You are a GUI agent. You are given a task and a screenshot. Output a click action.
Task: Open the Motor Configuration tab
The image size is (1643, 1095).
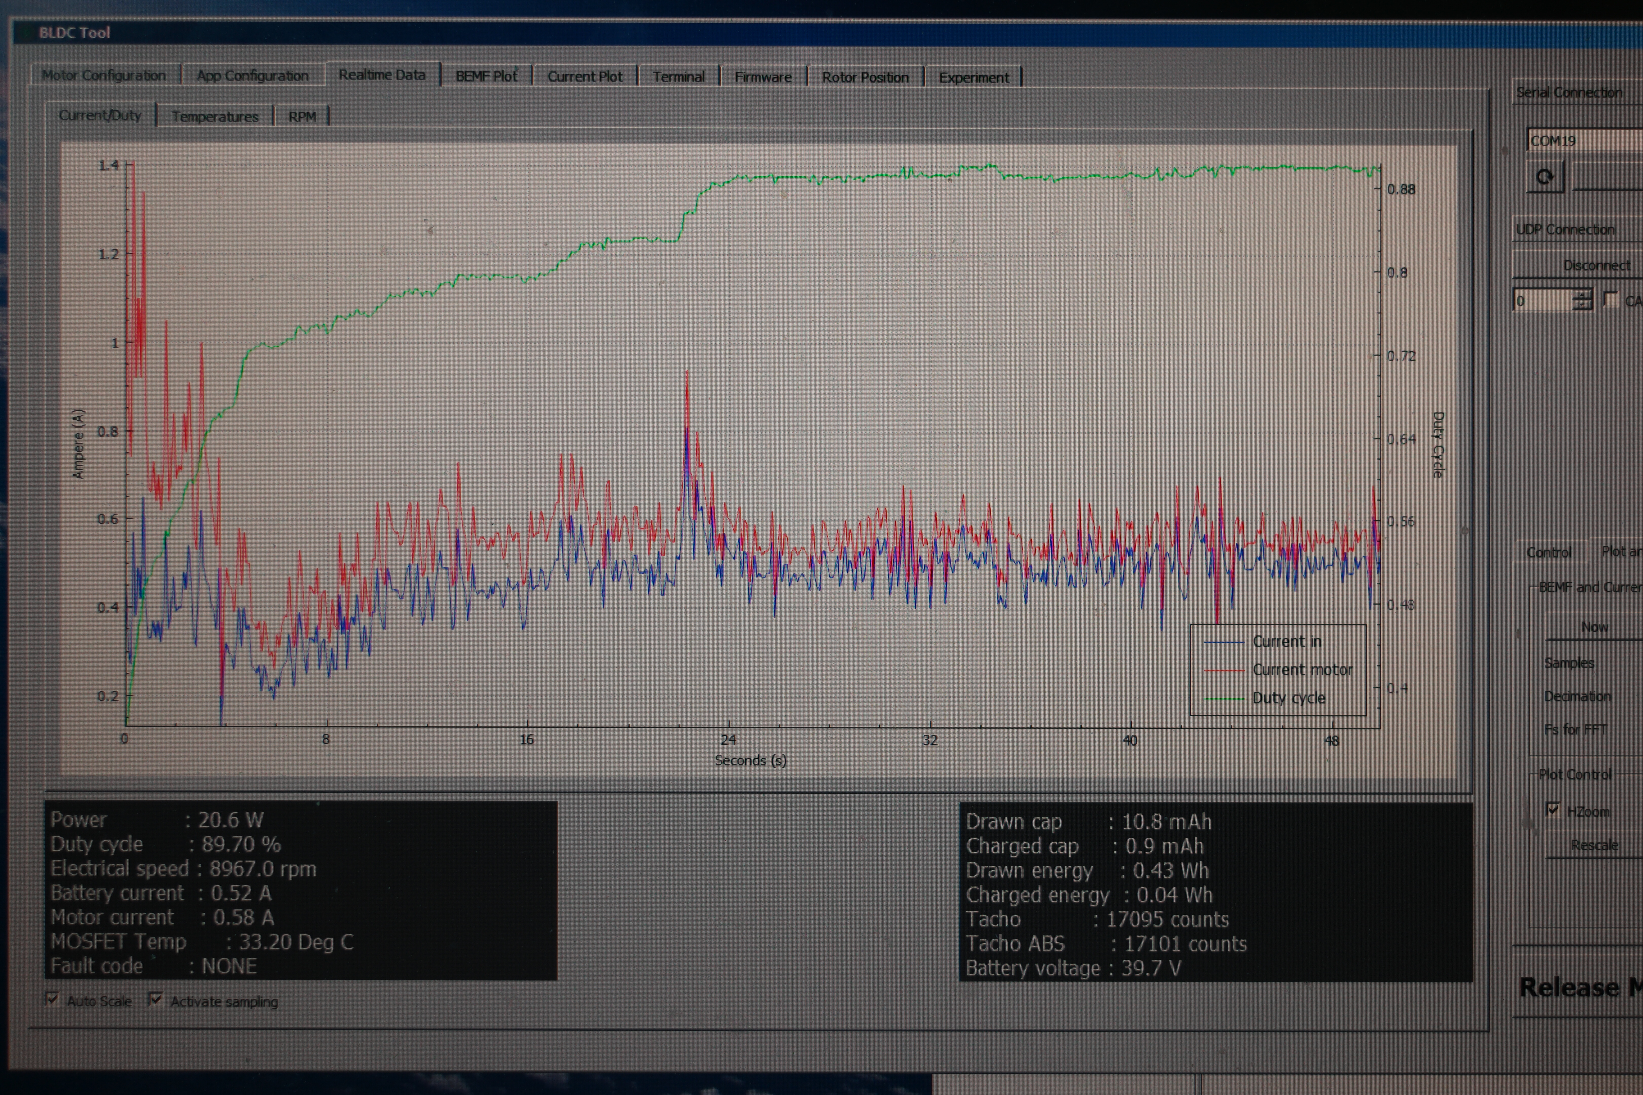pyautogui.click(x=104, y=76)
